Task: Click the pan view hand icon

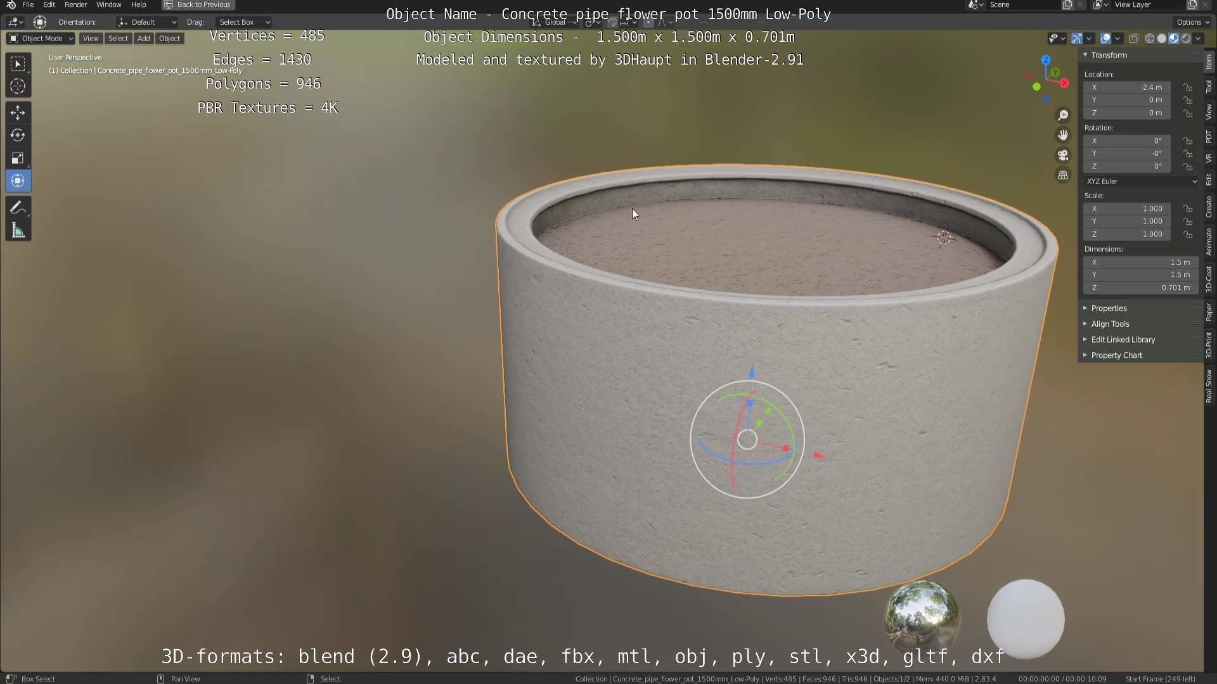Action: (x=1063, y=135)
